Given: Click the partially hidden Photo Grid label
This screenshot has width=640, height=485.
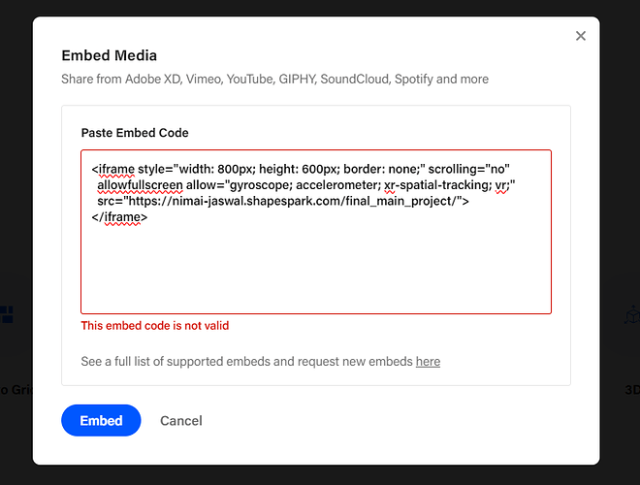Looking at the screenshot, I should [x=16, y=390].
